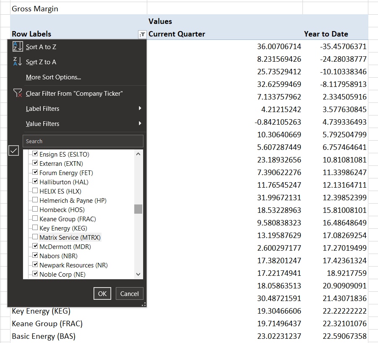Screen dimensions: 378x343
Task: Click the Clear Filter funnel icon
Action: click(x=17, y=93)
